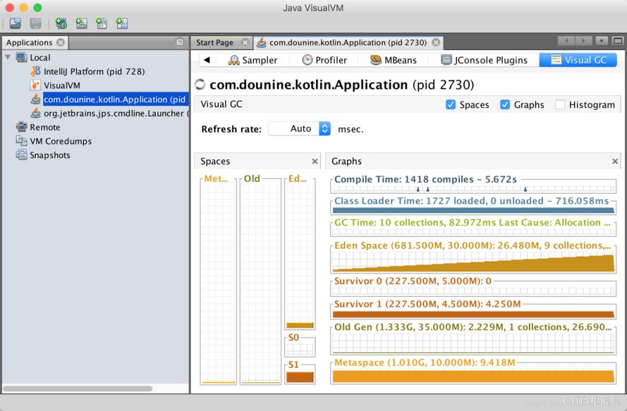Open the document tab list dropdown

(x=602, y=41)
